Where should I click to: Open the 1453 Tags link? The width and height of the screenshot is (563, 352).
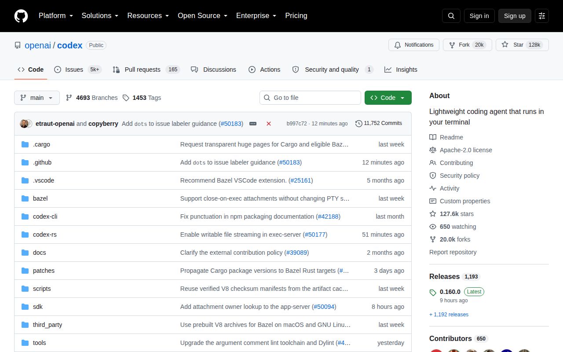click(x=142, y=98)
